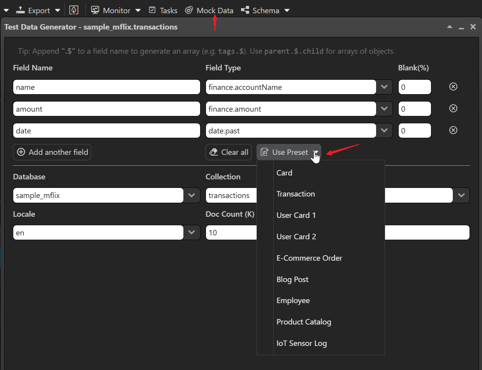This screenshot has width=482, height=370.
Task: Edit the Doc Count (K) value
Action: point(231,233)
